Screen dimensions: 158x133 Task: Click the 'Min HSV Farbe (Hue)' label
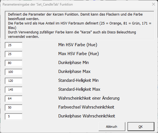click(78, 45)
